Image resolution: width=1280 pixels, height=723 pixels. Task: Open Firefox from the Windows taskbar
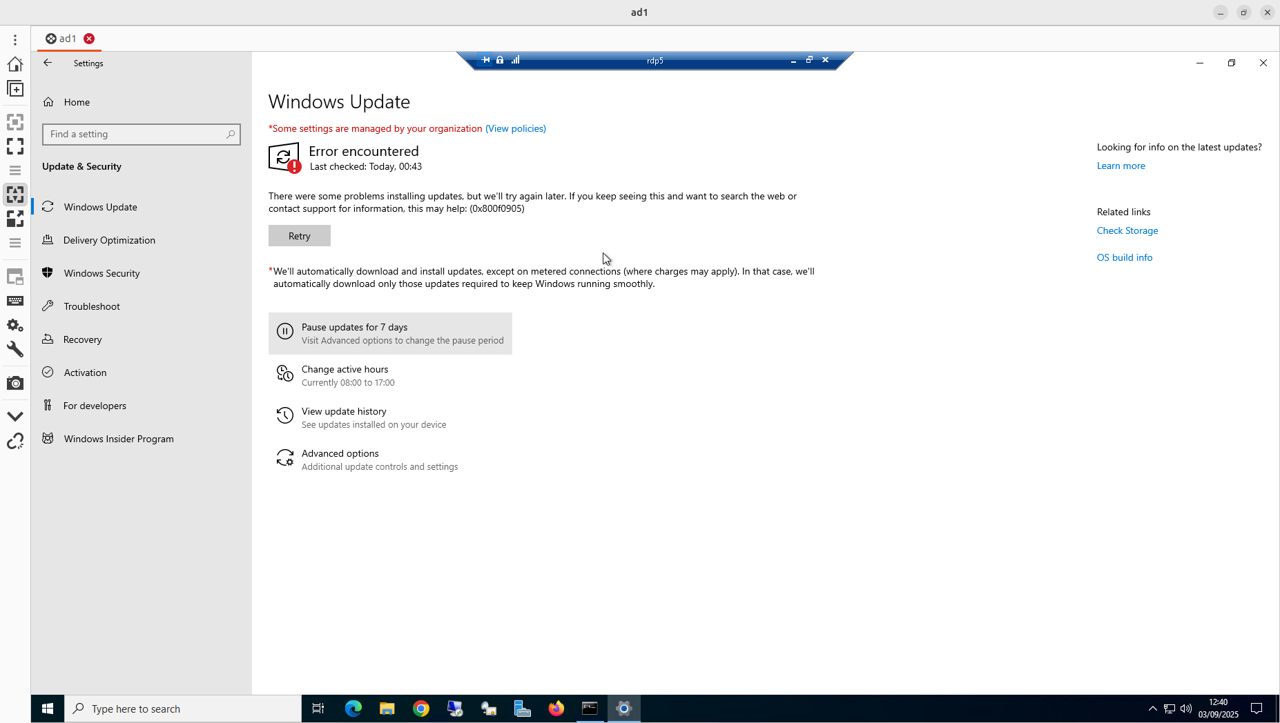556,709
